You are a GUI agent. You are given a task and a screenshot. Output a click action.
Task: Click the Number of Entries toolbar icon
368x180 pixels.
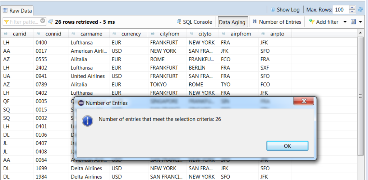[255, 22]
